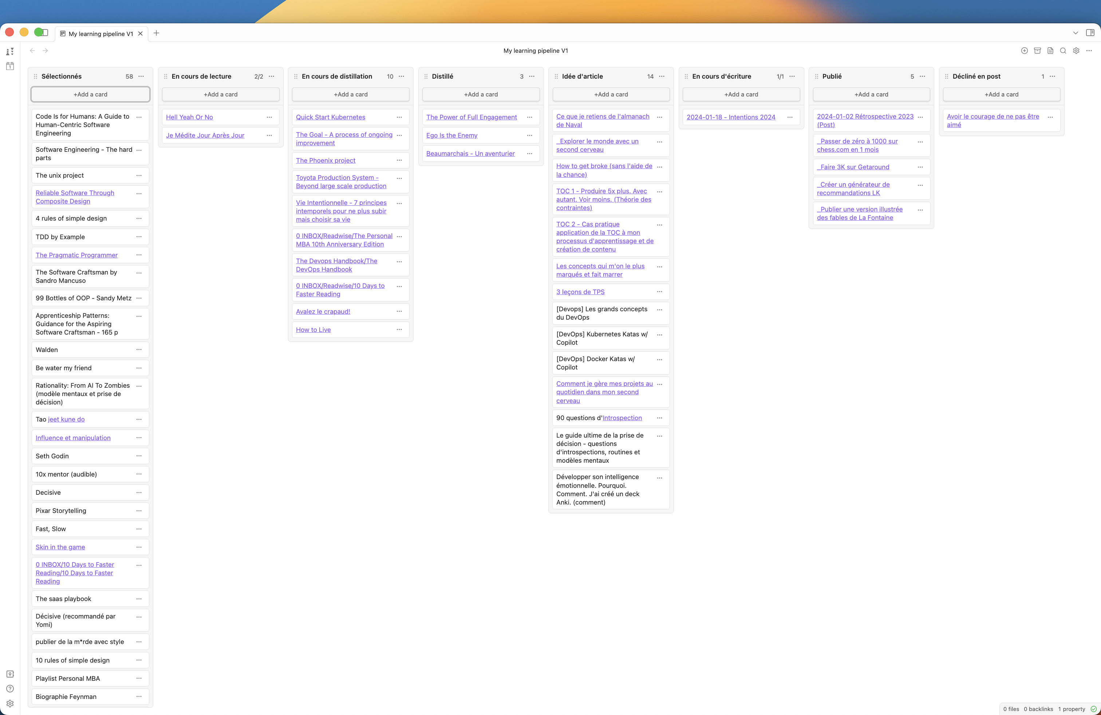Navigate back with the left arrow
Screen dimensions: 1101x715
[32, 50]
